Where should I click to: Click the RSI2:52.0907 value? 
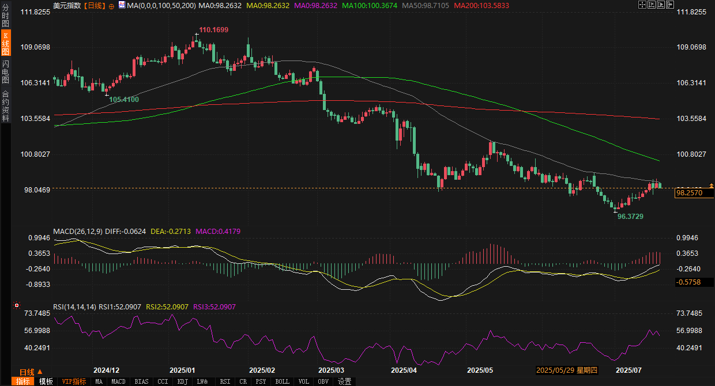167,307
